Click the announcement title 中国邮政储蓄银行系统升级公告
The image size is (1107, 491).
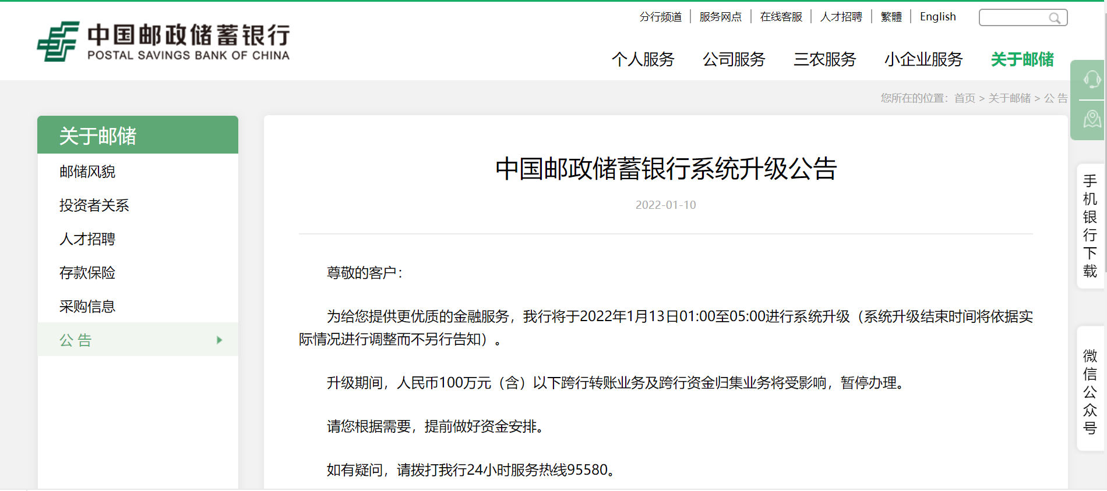(x=666, y=169)
